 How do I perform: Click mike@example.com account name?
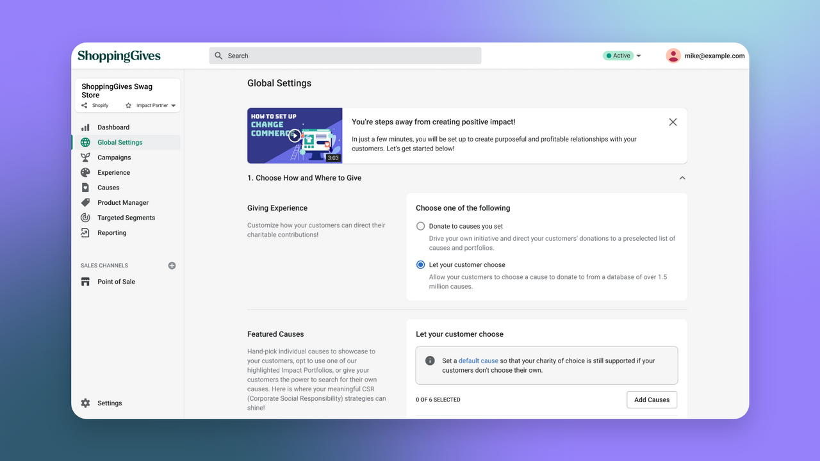[x=714, y=56]
